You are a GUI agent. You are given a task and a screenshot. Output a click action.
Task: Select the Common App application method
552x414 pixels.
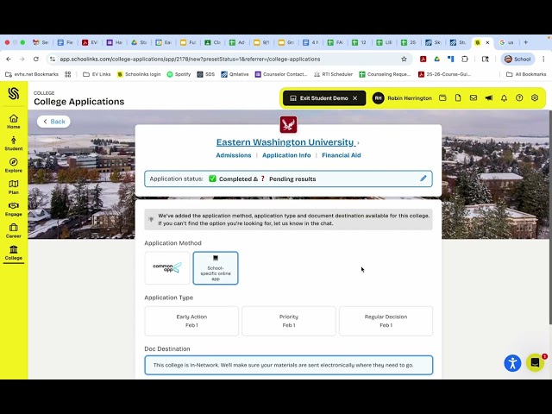point(167,268)
